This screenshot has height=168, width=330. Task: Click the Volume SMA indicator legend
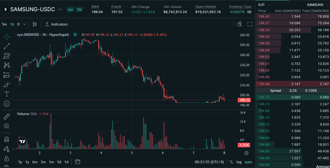coord(27,114)
